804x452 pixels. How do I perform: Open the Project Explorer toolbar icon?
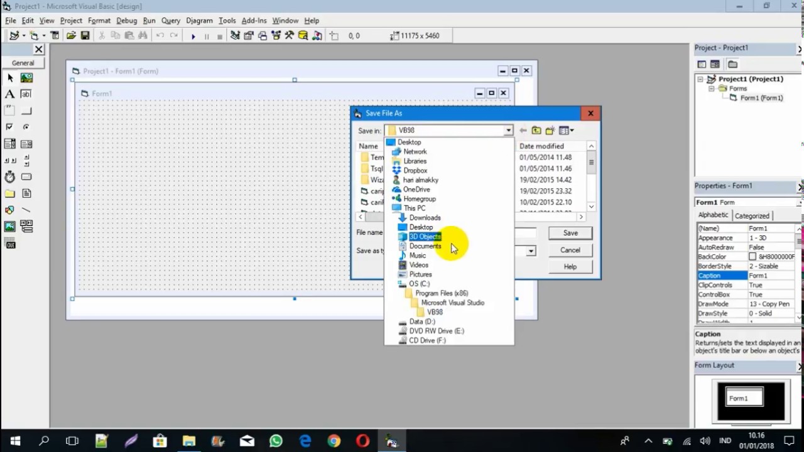(x=235, y=36)
